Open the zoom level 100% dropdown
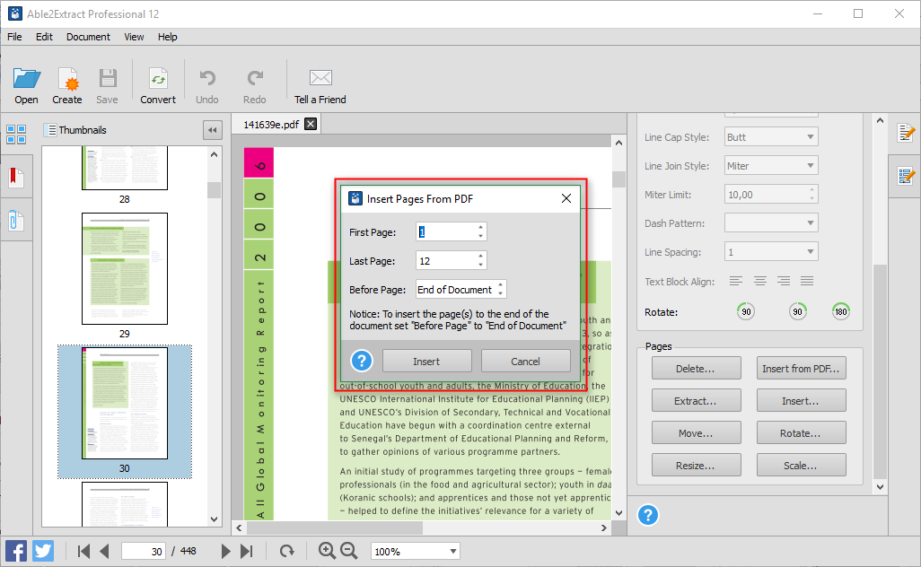This screenshot has width=921, height=567. [x=416, y=551]
